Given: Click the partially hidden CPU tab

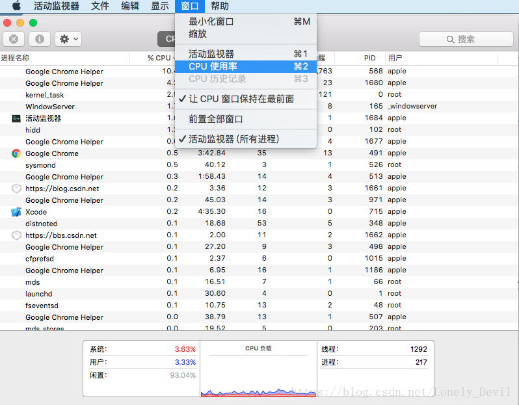Looking at the screenshot, I should point(166,39).
